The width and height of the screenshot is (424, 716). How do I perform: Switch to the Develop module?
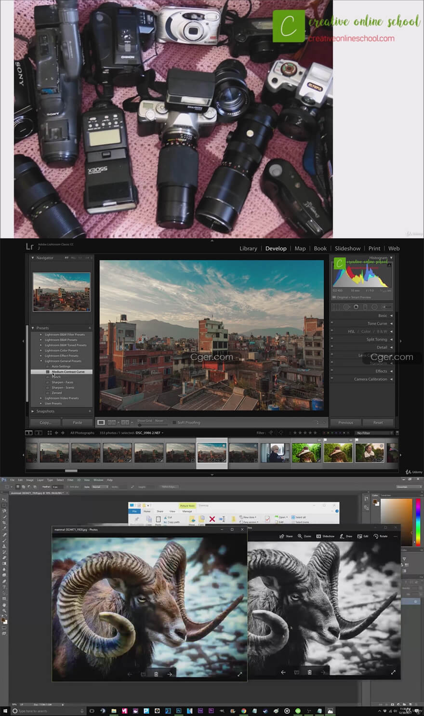pyautogui.click(x=276, y=249)
